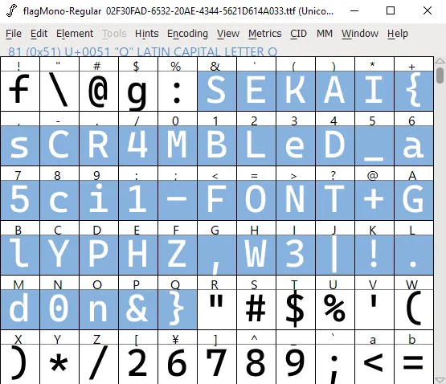446x384 pixels.
Task: Click scrollbar down arrow
Action: (x=440, y=380)
